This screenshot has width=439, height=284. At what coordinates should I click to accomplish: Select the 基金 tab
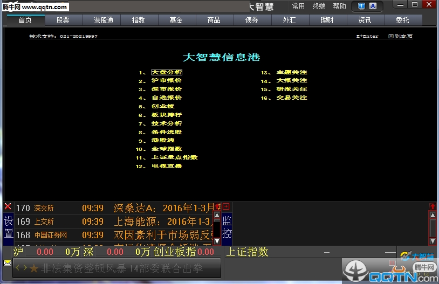coord(176,20)
